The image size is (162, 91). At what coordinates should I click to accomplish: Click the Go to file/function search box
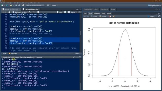pos(35,5)
